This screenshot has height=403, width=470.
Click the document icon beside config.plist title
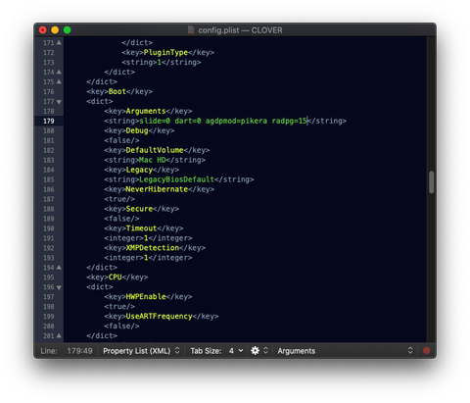(191, 30)
